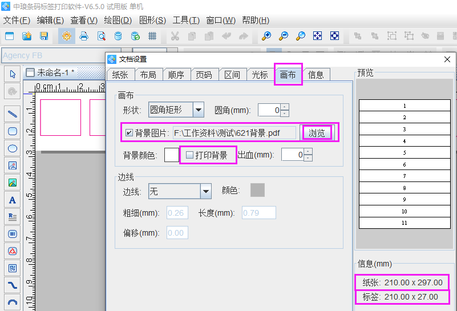Click the plain zoom magnifier icon
The height and width of the screenshot is (311, 457).
point(301,36)
